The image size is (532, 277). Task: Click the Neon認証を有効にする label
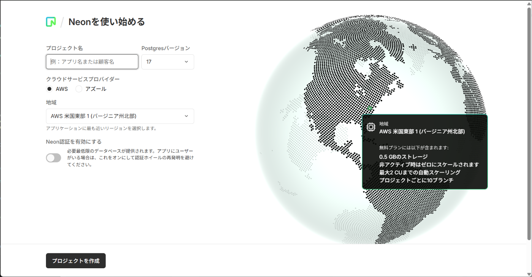coord(74,142)
